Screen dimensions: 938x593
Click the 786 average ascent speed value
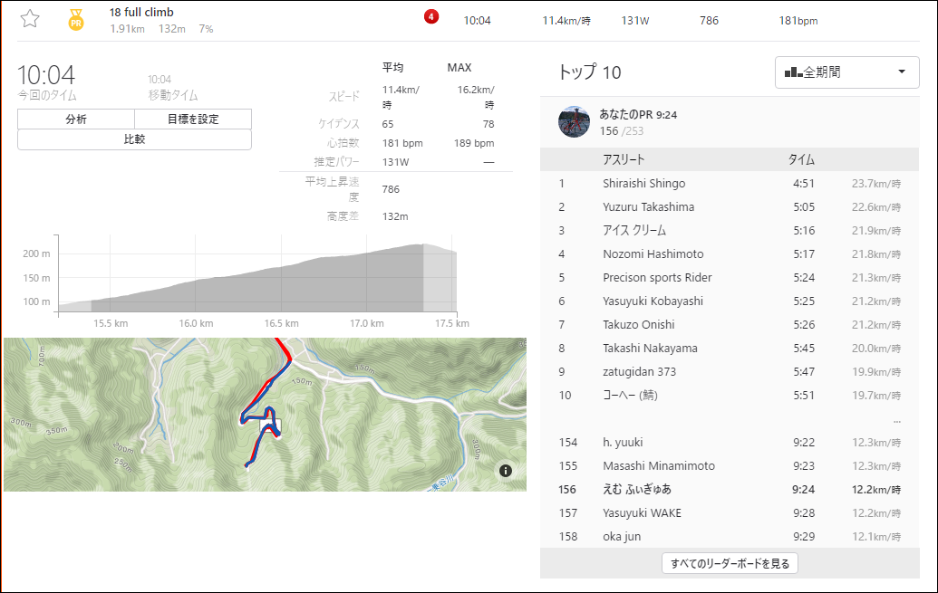coord(391,189)
